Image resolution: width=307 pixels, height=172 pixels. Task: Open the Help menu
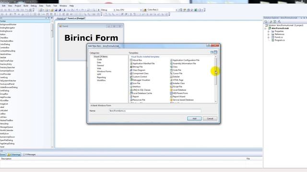[71, 6]
